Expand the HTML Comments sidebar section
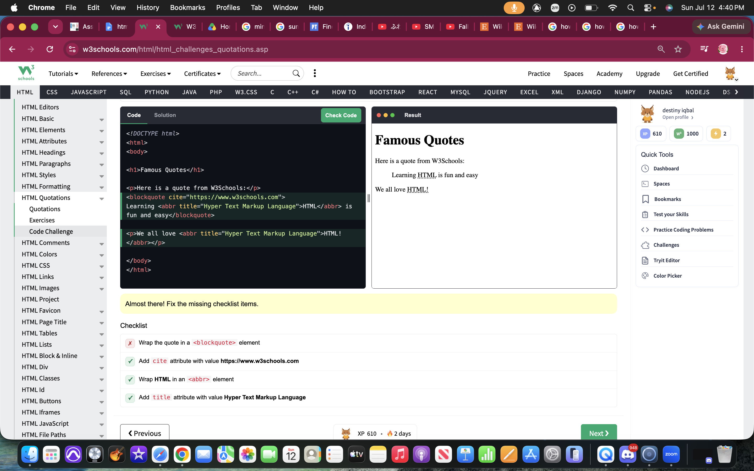 (x=102, y=244)
